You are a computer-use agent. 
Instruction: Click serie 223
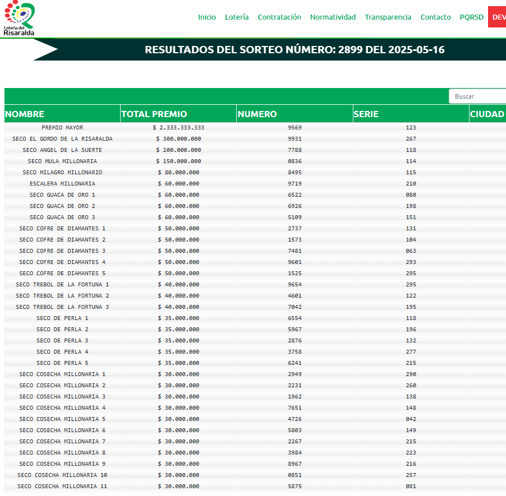click(x=411, y=453)
